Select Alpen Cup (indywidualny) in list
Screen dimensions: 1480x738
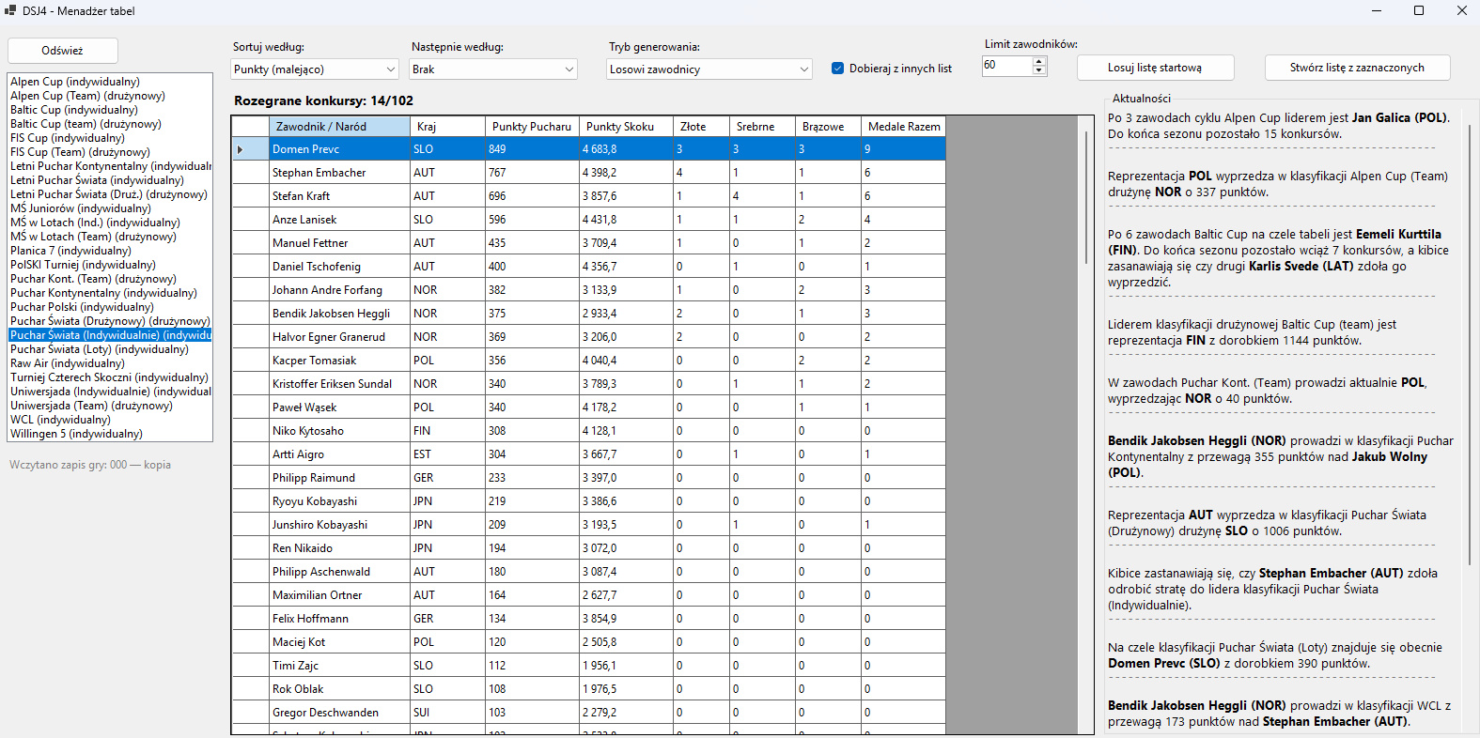(110, 82)
